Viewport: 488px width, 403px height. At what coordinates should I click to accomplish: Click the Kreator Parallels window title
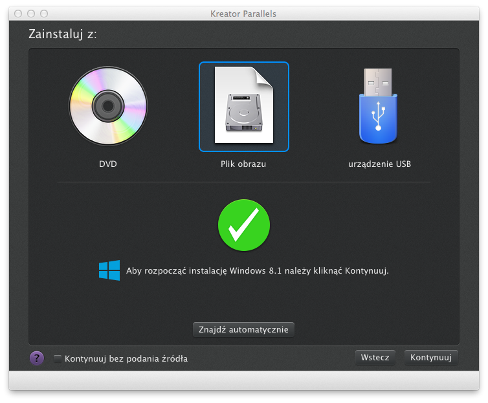click(x=244, y=14)
